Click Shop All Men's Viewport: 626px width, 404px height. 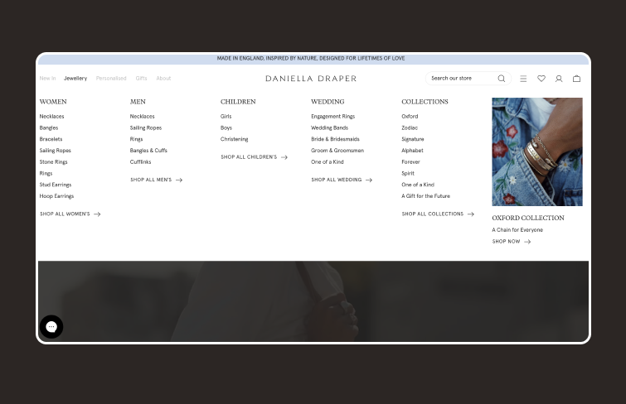point(156,180)
